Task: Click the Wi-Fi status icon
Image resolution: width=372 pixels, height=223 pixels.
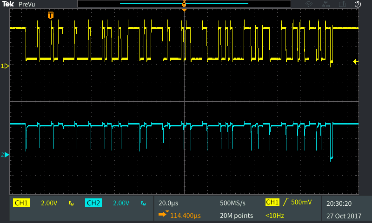Action: click(309, 4)
